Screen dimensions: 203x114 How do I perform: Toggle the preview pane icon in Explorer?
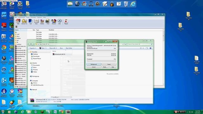147,48
